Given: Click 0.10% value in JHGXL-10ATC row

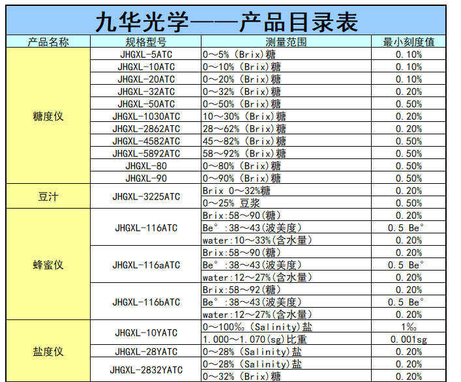Looking at the screenshot, I should coord(409,66).
